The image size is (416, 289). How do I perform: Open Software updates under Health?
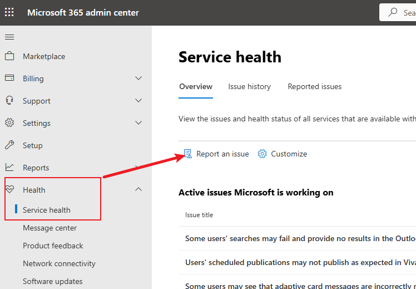pyautogui.click(x=52, y=281)
